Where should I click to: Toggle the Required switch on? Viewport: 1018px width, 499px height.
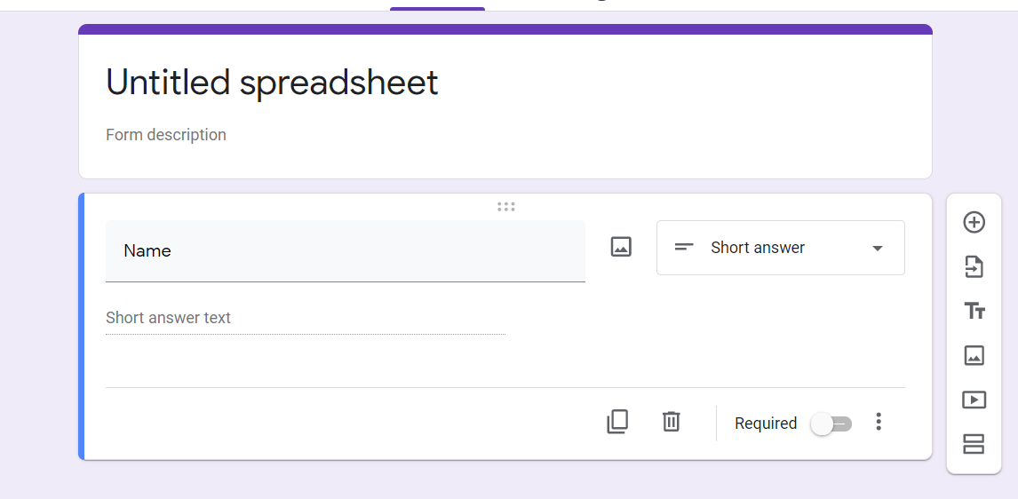coord(831,424)
